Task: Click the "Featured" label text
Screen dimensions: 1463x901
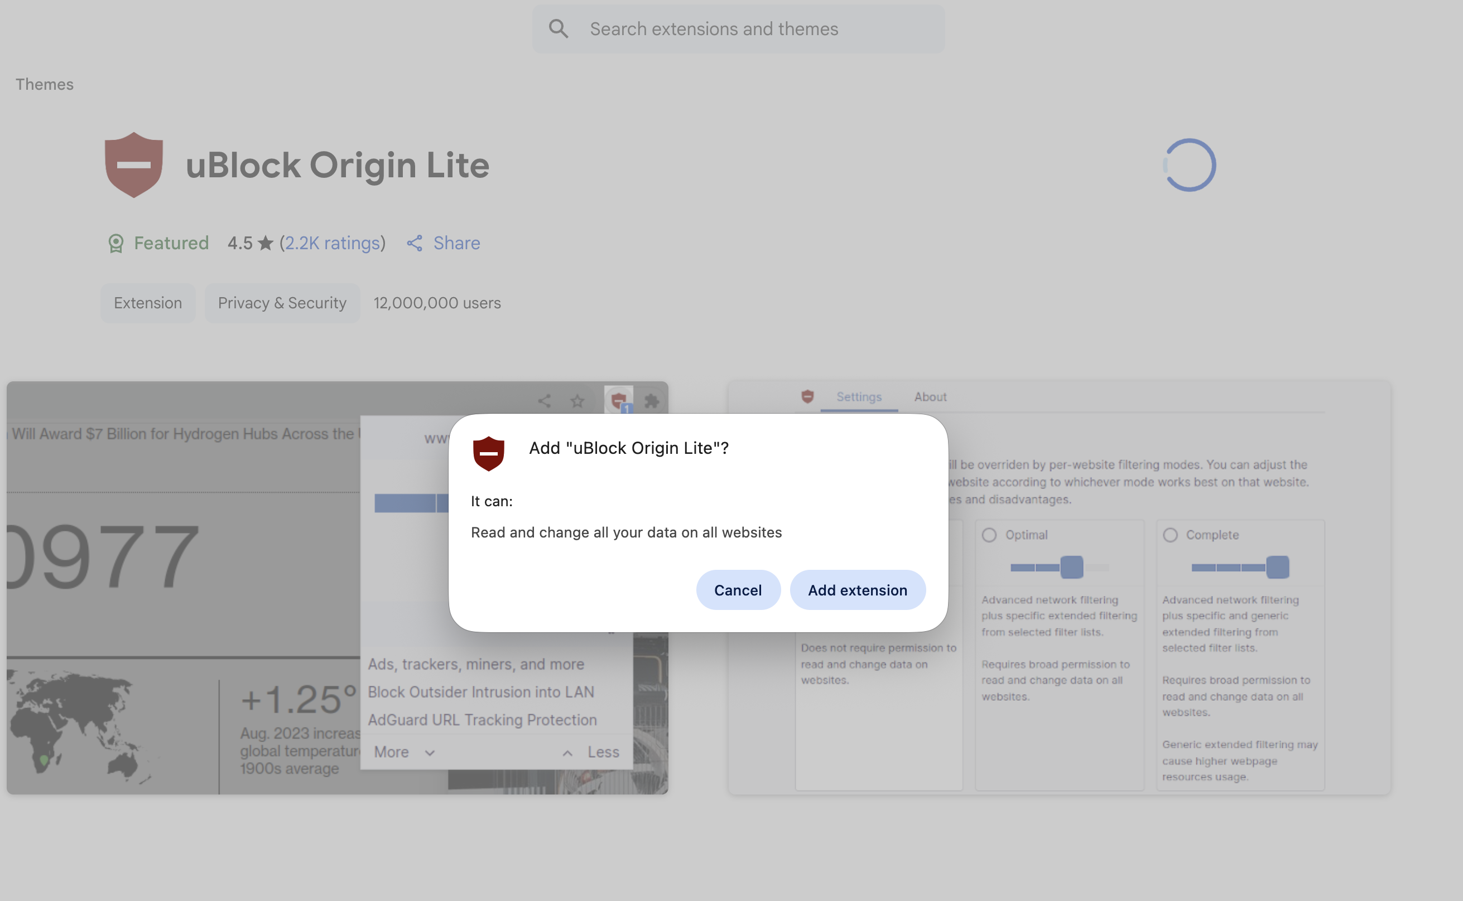Action: tap(171, 243)
